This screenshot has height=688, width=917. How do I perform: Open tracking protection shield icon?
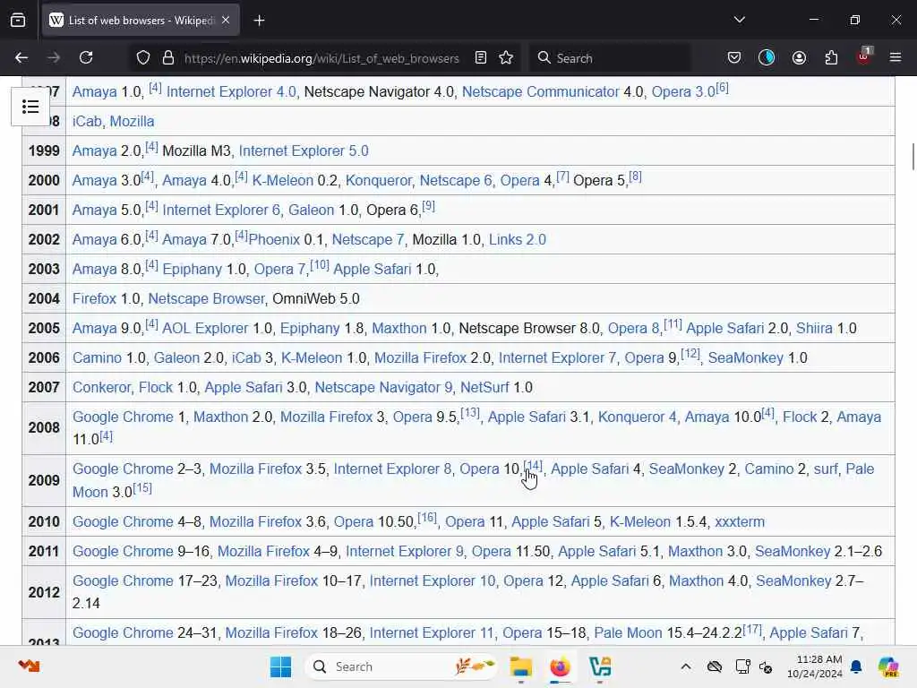pos(143,58)
